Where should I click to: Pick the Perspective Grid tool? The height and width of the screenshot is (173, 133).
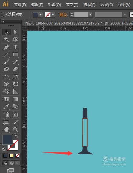click(x=15, y=91)
